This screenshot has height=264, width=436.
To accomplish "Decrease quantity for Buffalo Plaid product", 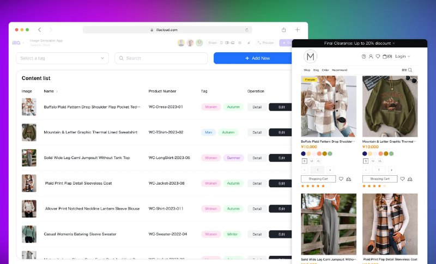I will (305, 170).
